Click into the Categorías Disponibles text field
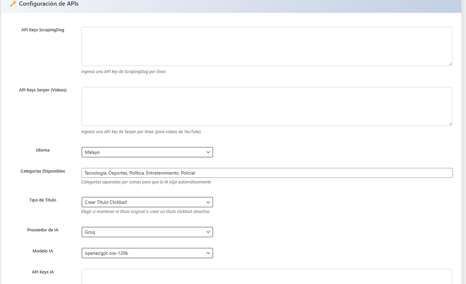The image size is (466, 284). [266, 173]
